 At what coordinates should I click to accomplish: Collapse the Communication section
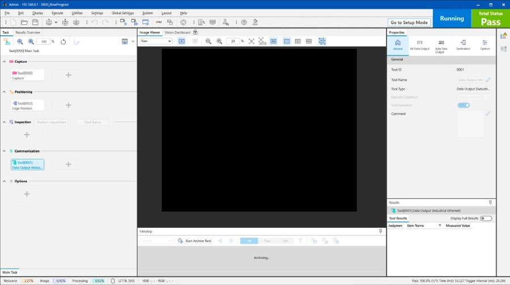click(x=5, y=151)
